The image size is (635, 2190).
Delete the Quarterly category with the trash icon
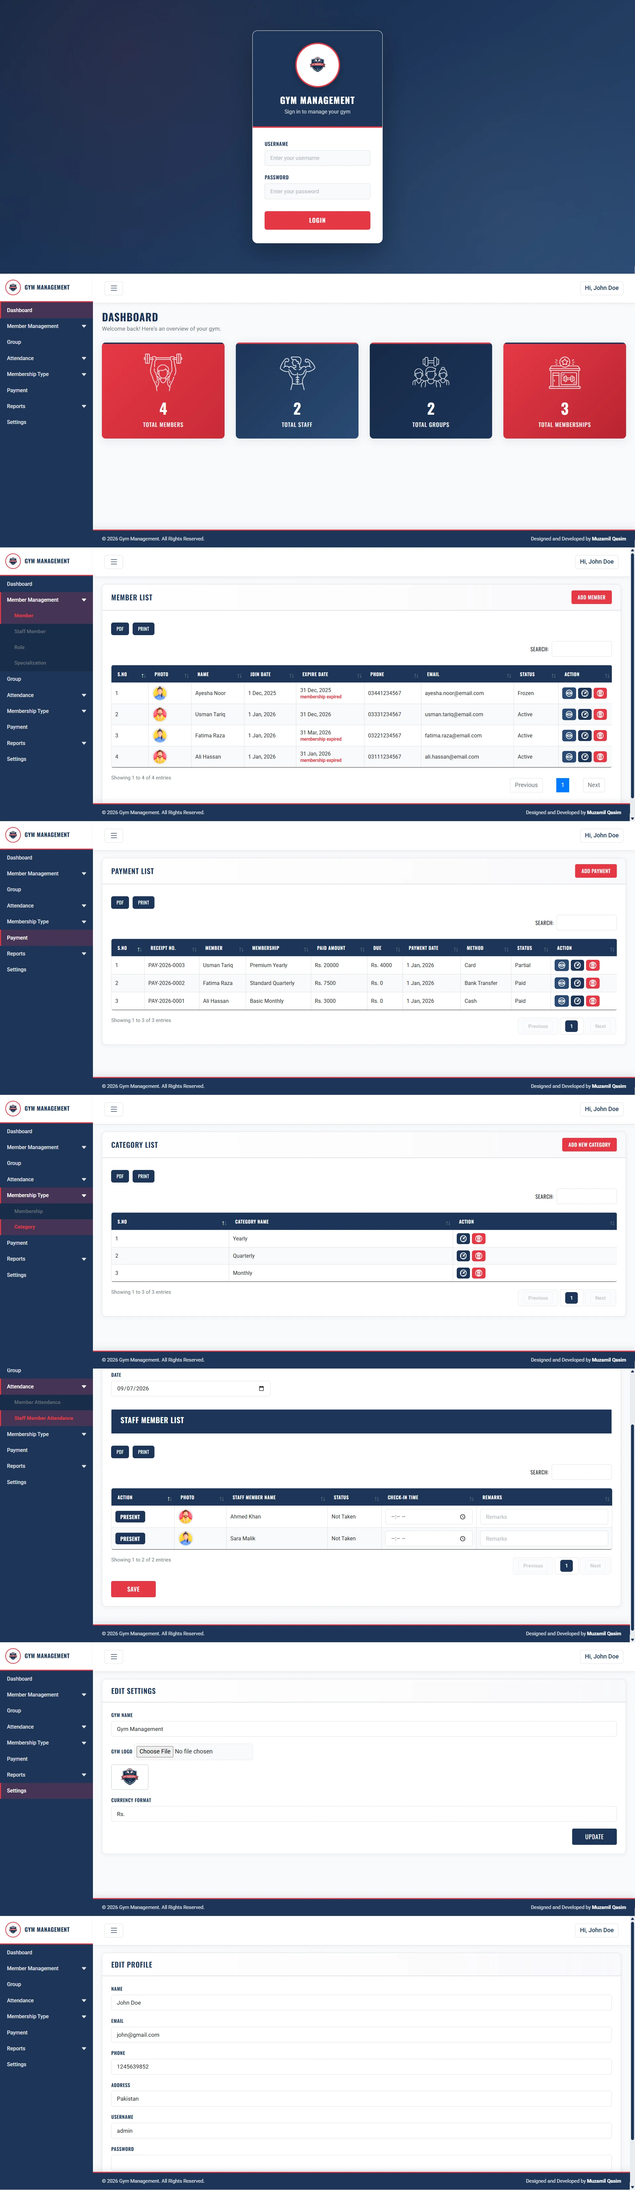[x=479, y=1256]
